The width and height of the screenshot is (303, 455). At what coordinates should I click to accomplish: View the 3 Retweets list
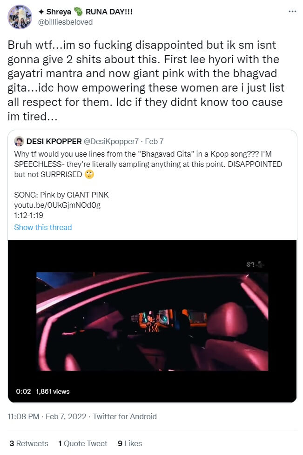point(29,443)
